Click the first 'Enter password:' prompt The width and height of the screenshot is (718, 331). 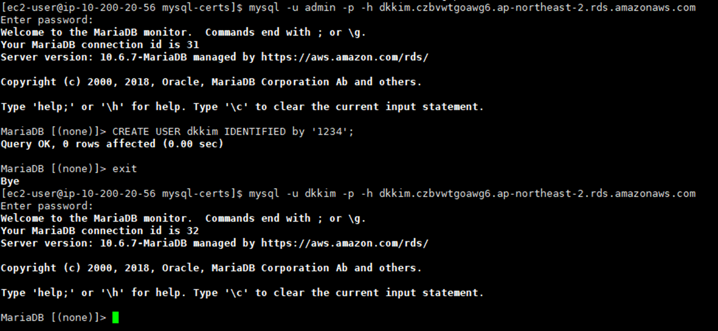[47, 20]
